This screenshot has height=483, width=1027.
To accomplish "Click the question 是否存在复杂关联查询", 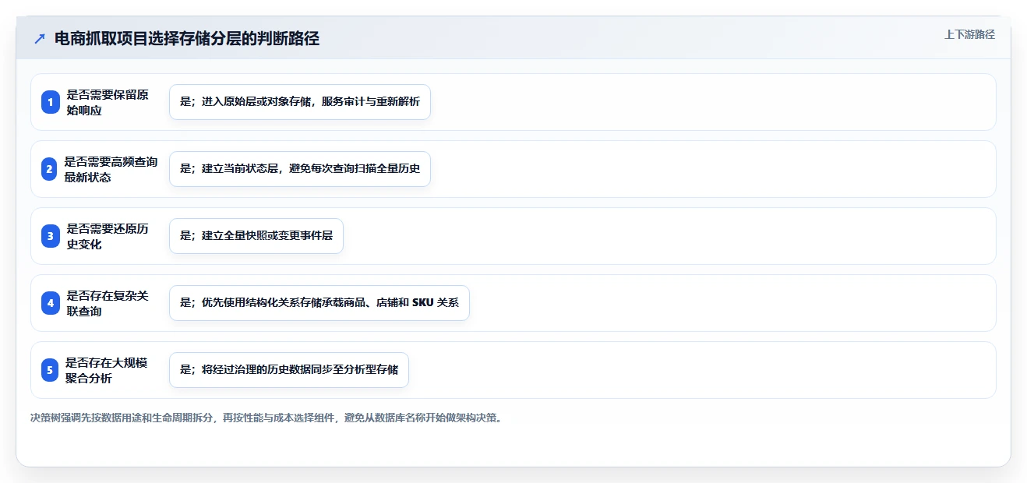I will click(x=108, y=303).
